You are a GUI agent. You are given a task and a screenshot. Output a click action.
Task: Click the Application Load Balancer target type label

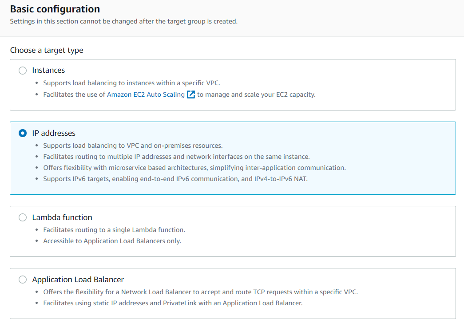(x=78, y=280)
